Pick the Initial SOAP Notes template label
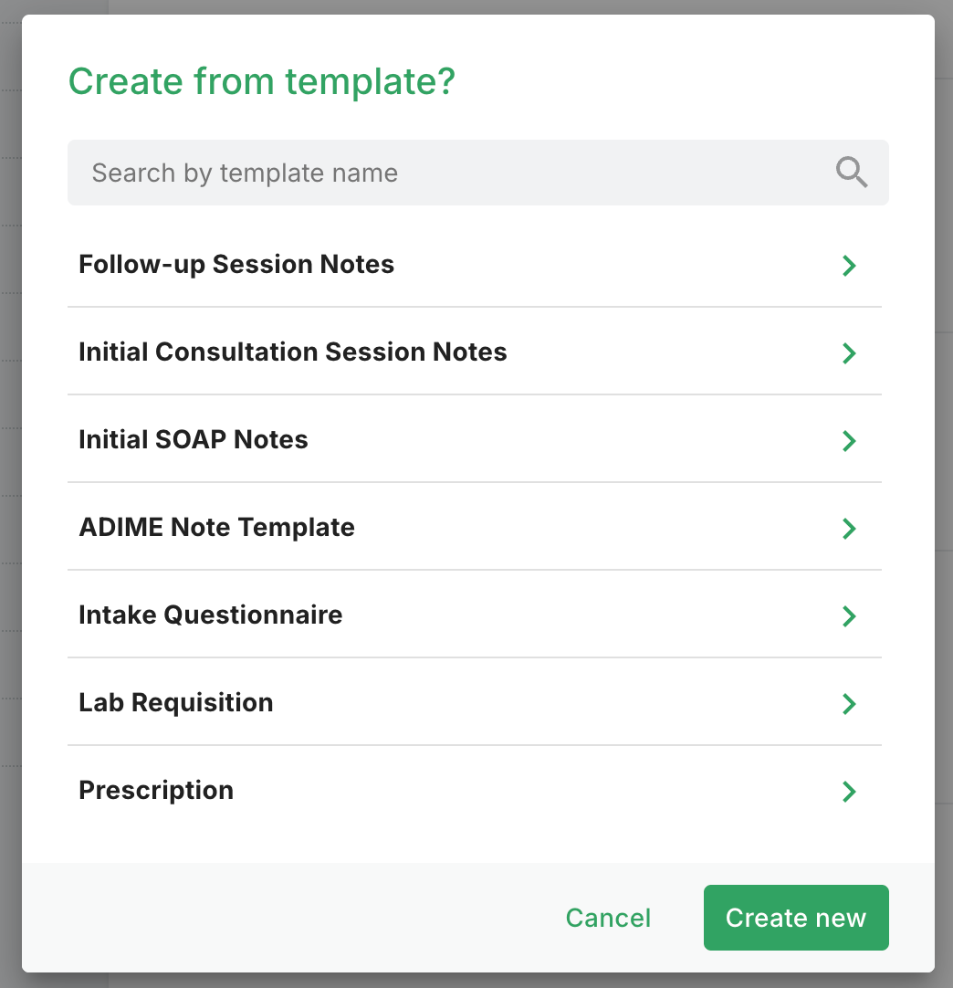This screenshot has width=953, height=988. [194, 440]
